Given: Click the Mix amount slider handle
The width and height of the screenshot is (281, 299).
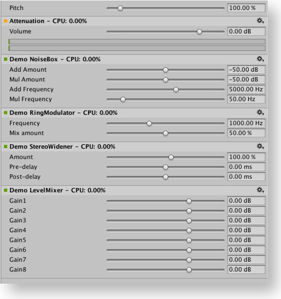Looking at the screenshot, I should 166,133.
